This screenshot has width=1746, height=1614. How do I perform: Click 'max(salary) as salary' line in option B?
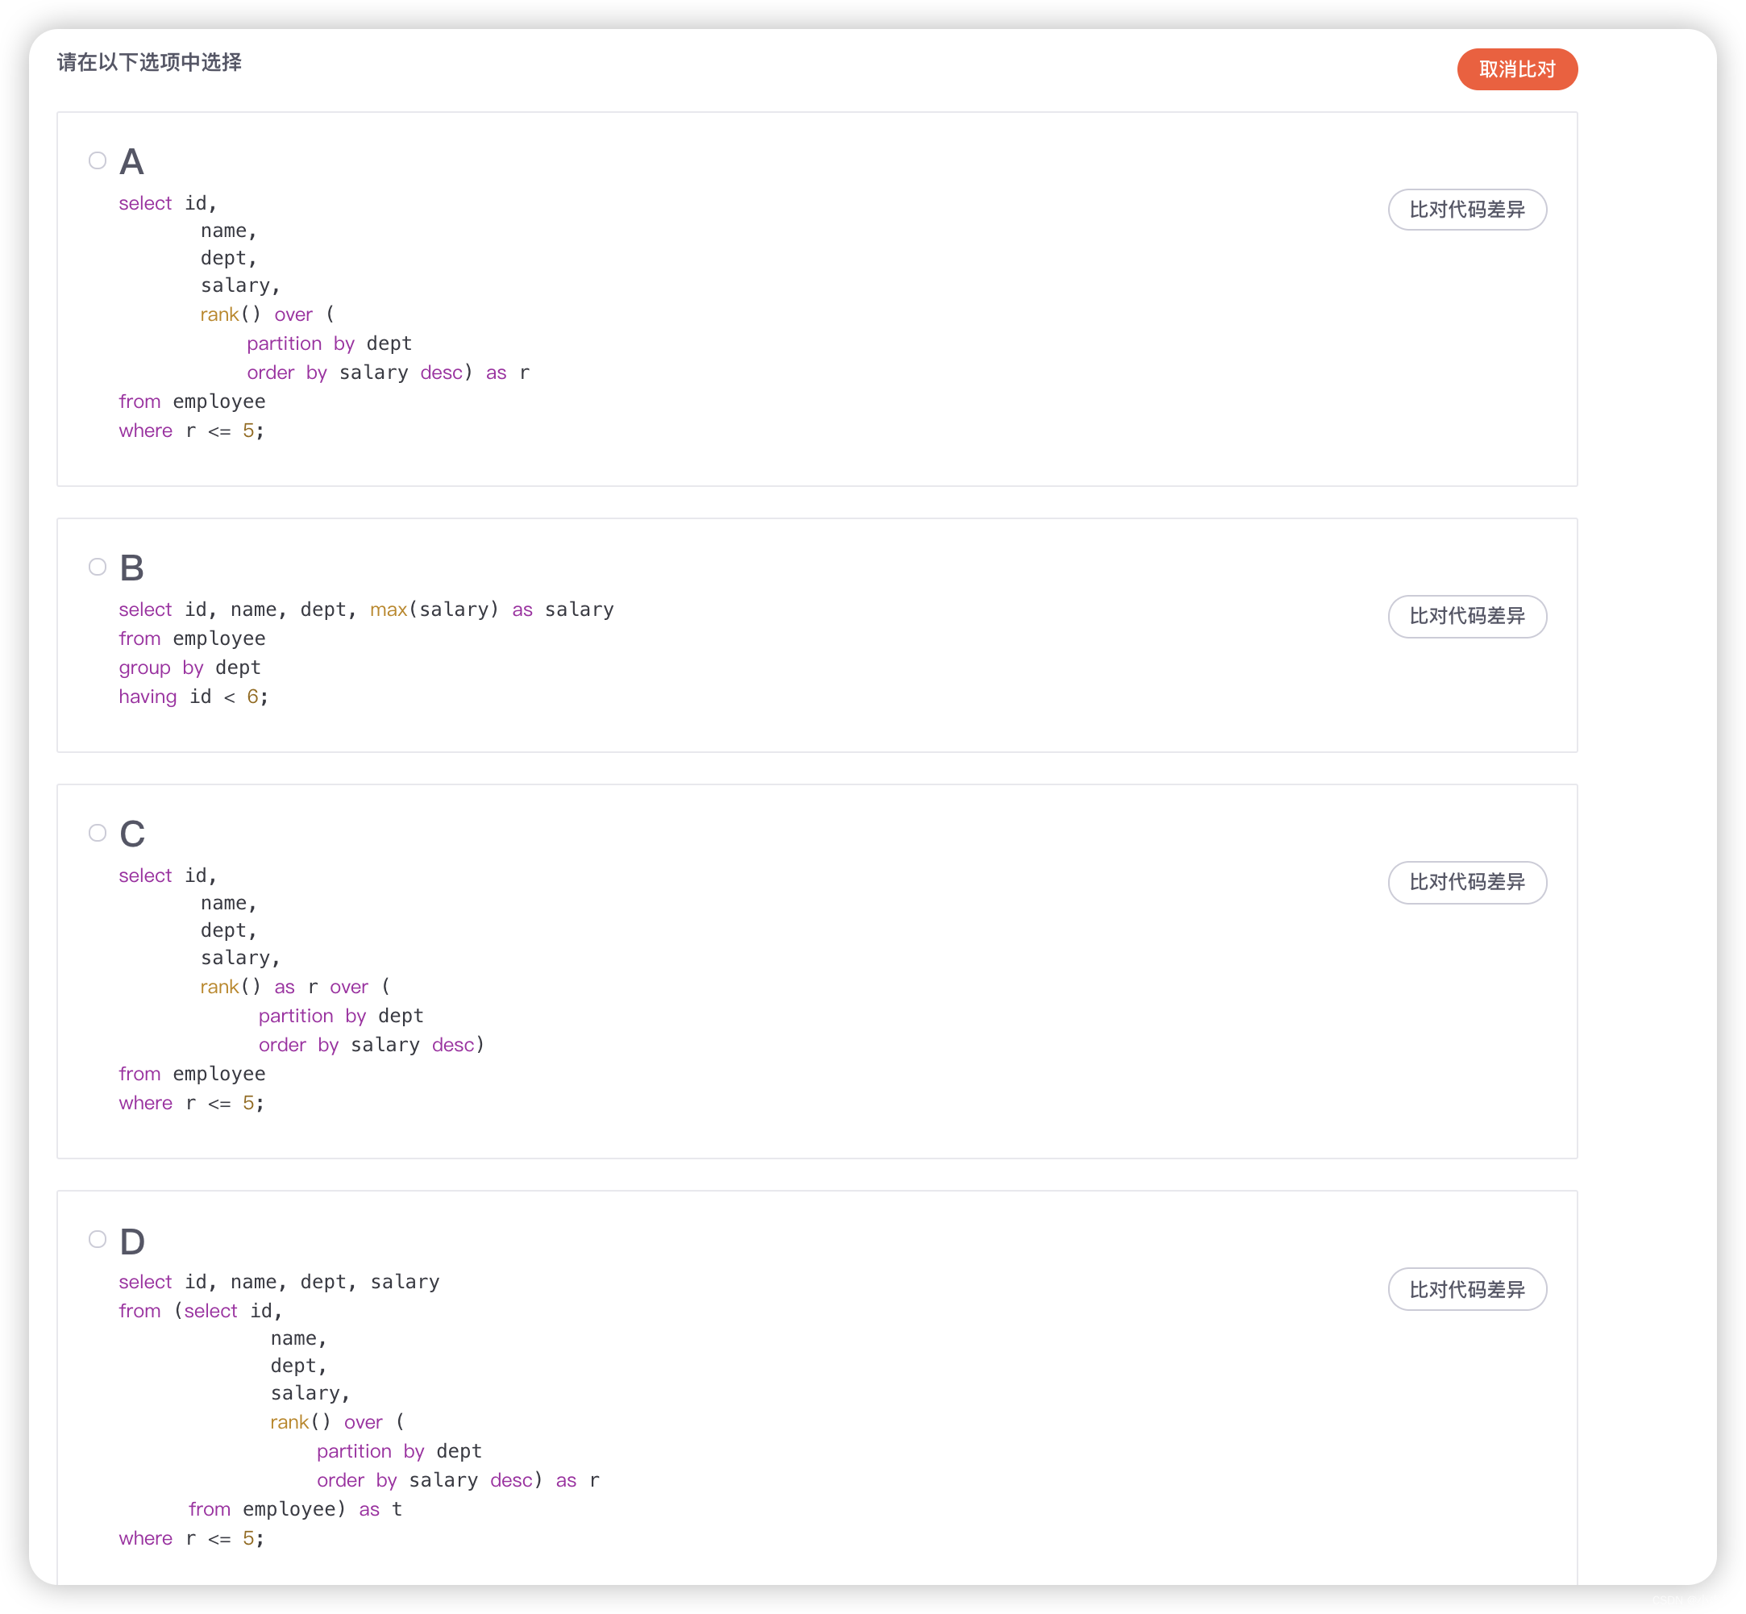(x=492, y=609)
